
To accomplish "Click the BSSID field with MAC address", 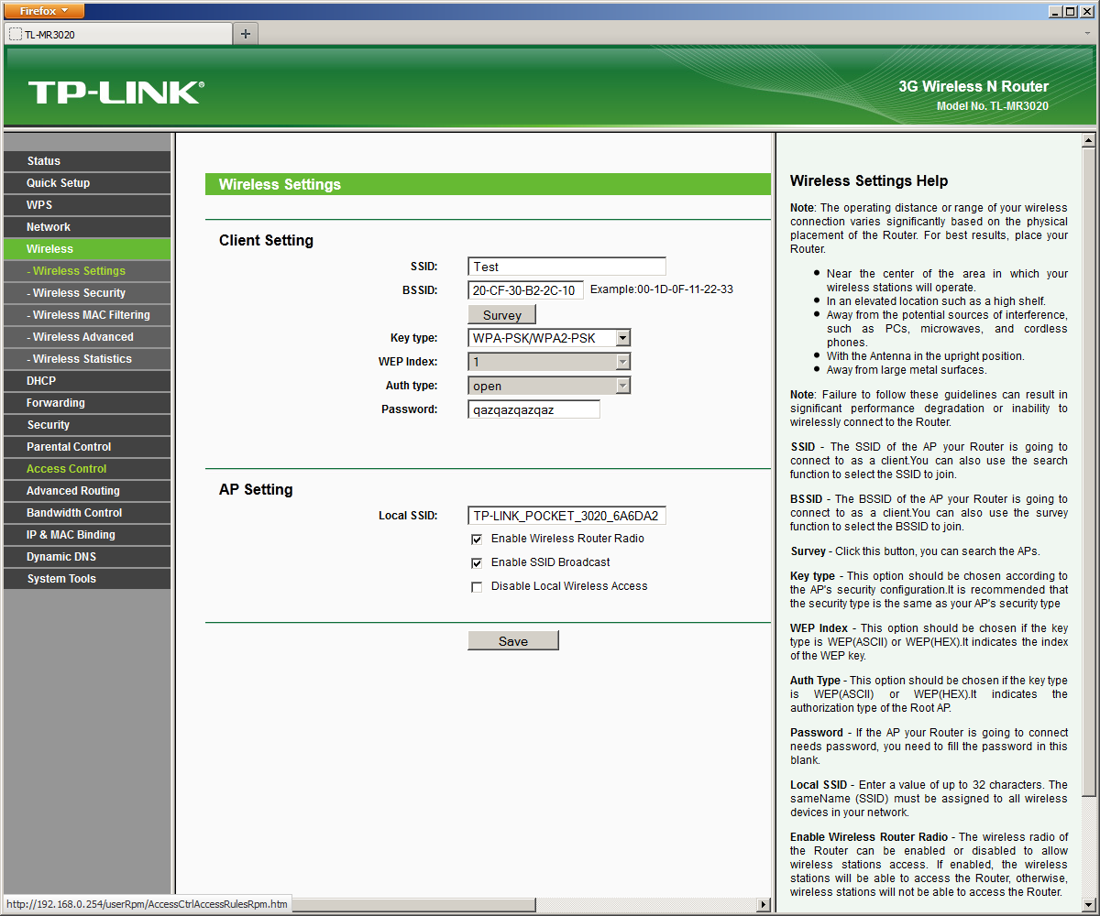I will pyautogui.click(x=525, y=290).
